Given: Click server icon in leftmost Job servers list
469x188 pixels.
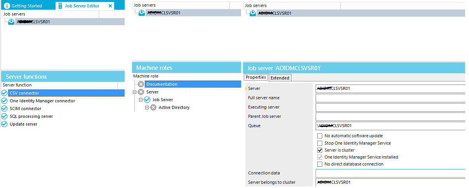Looking at the screenshot, I should 11,21.
